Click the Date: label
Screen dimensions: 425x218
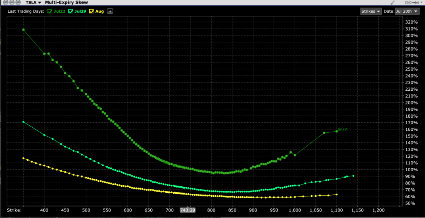389,11
